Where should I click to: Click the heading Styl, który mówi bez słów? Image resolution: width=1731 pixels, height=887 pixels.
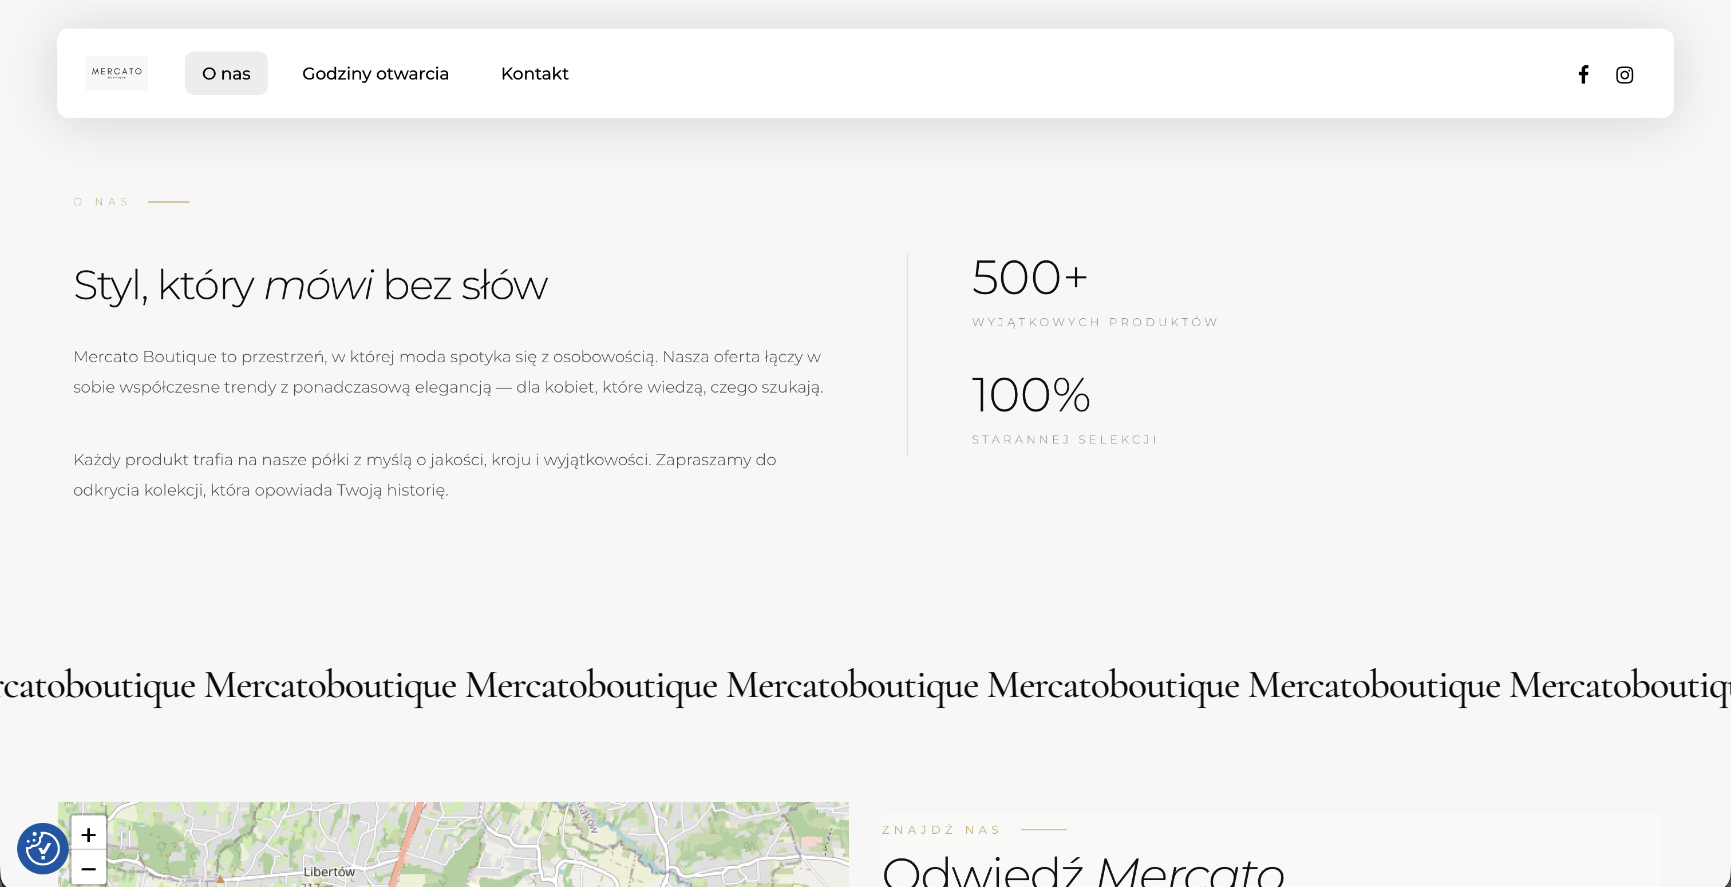pos(310,285)
